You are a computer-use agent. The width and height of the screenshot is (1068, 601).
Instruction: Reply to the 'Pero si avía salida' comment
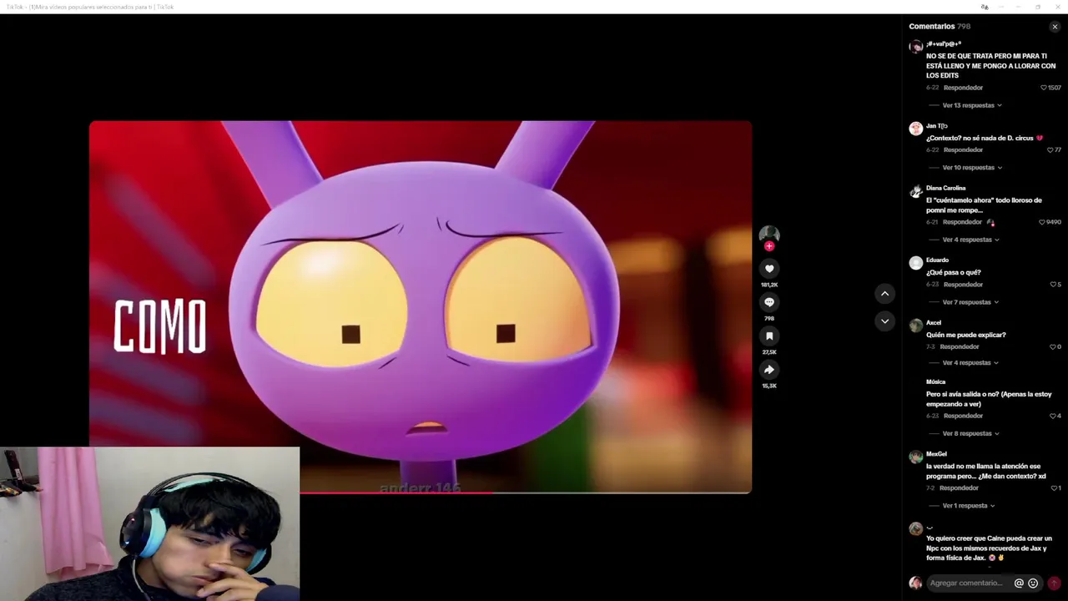[x=963, y=416]
